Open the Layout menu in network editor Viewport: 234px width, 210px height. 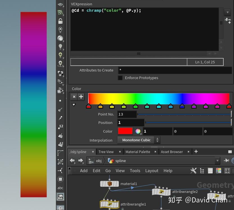[152, 171]
